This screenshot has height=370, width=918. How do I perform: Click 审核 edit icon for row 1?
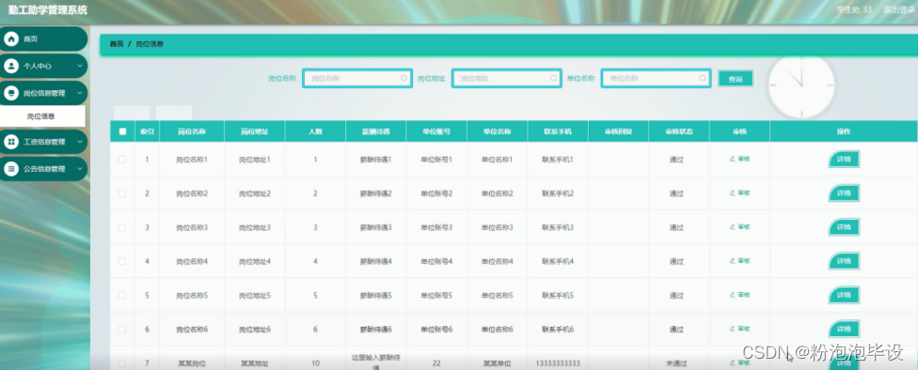(733, 159)
